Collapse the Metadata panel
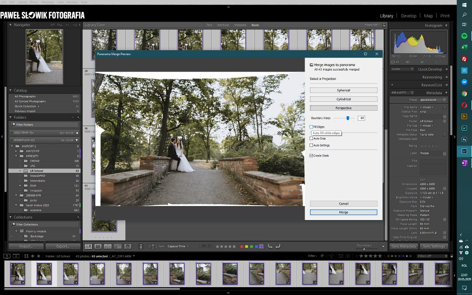The height and width of the screenshot is (295, 472). (x=446, y=93)
